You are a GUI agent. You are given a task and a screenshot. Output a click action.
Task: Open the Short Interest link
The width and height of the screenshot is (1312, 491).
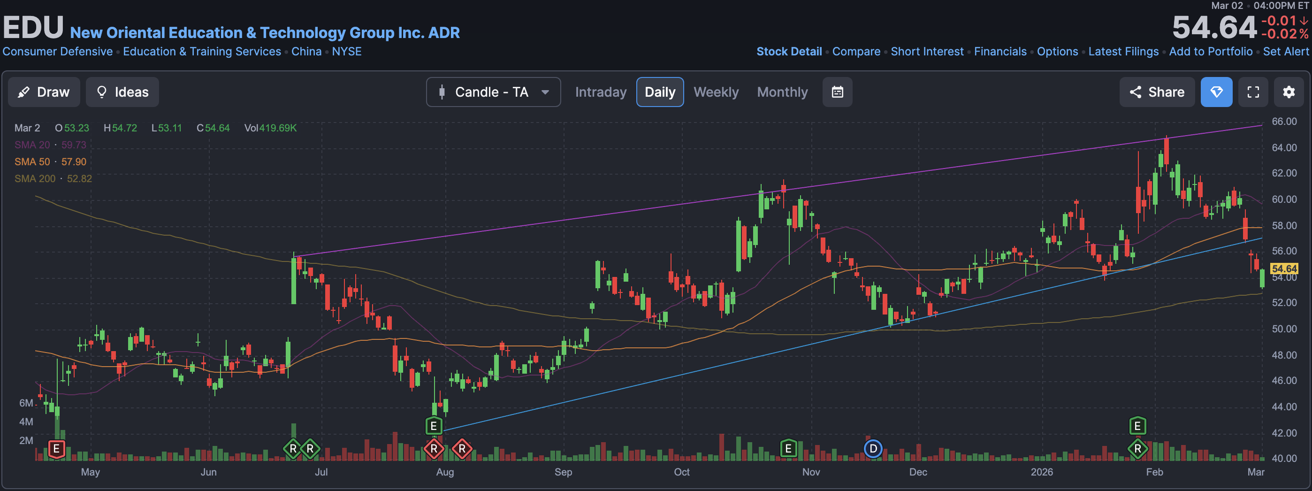pos(927,52)
